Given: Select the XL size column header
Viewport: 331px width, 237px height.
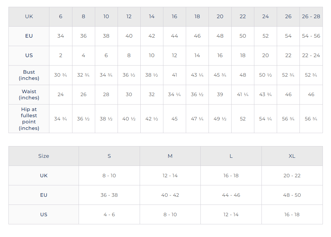Looking at the screenshot, I should [292, 156].
